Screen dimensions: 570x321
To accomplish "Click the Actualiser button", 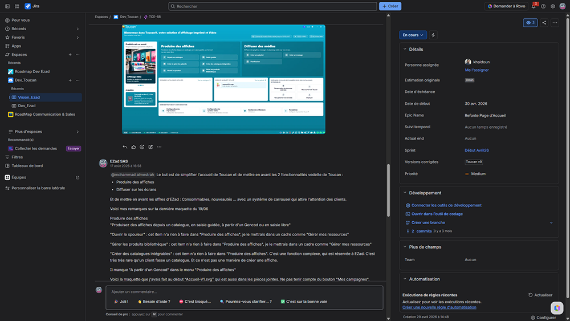I will (x=540, y=295).
